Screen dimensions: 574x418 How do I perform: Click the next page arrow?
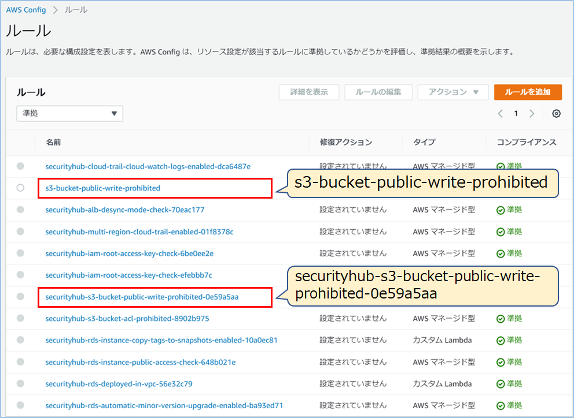pos(532,113)
